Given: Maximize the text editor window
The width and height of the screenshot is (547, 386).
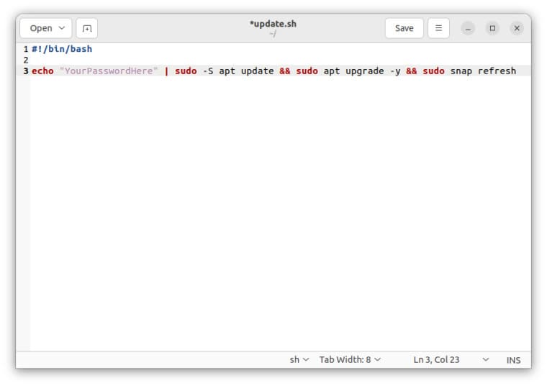Looking at the screenshot, I should click(x=492, y=28).
